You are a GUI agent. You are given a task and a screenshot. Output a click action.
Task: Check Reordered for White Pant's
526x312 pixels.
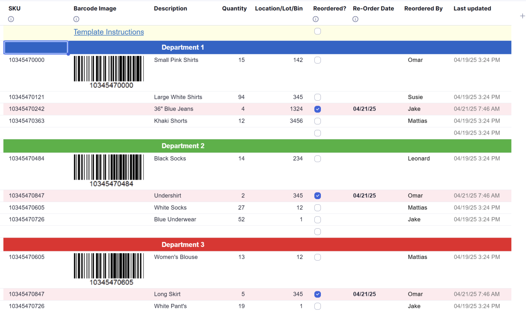click(318, 306)
